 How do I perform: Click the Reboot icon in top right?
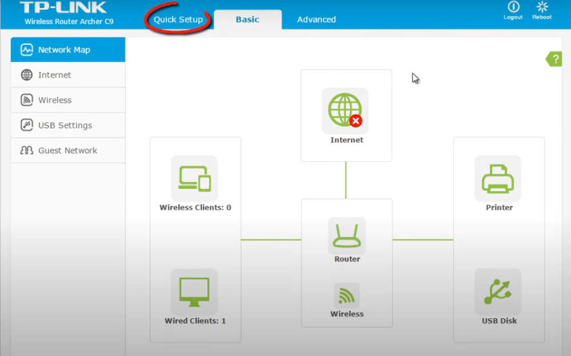pos(541,8)
